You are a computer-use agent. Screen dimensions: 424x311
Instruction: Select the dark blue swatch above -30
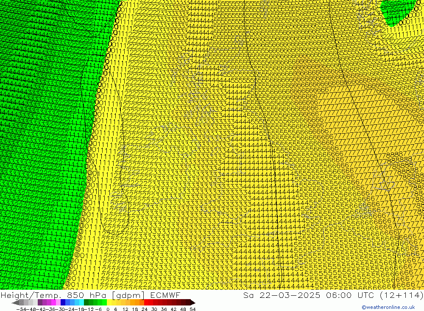pyautogui.click(x=63, y=303)
